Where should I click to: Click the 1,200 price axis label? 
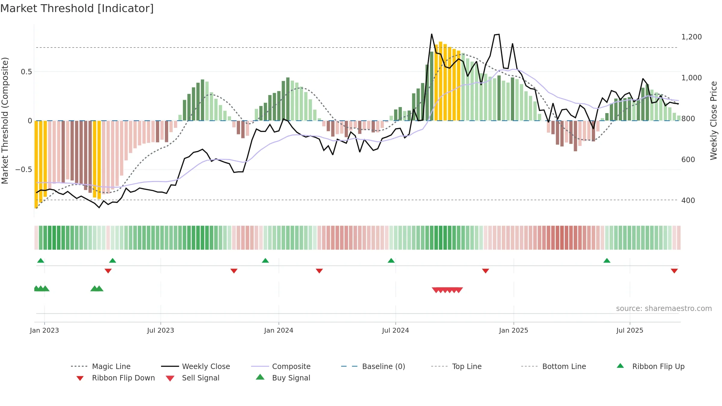(692, 37)
